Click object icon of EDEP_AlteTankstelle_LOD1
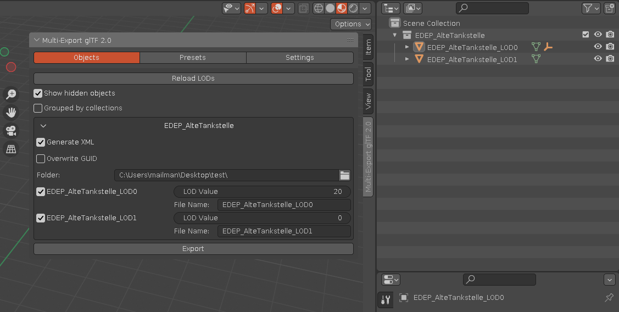 click(x=419, y=59)
